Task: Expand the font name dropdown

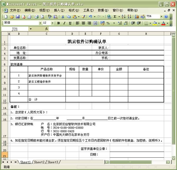Action: [40, 23]
